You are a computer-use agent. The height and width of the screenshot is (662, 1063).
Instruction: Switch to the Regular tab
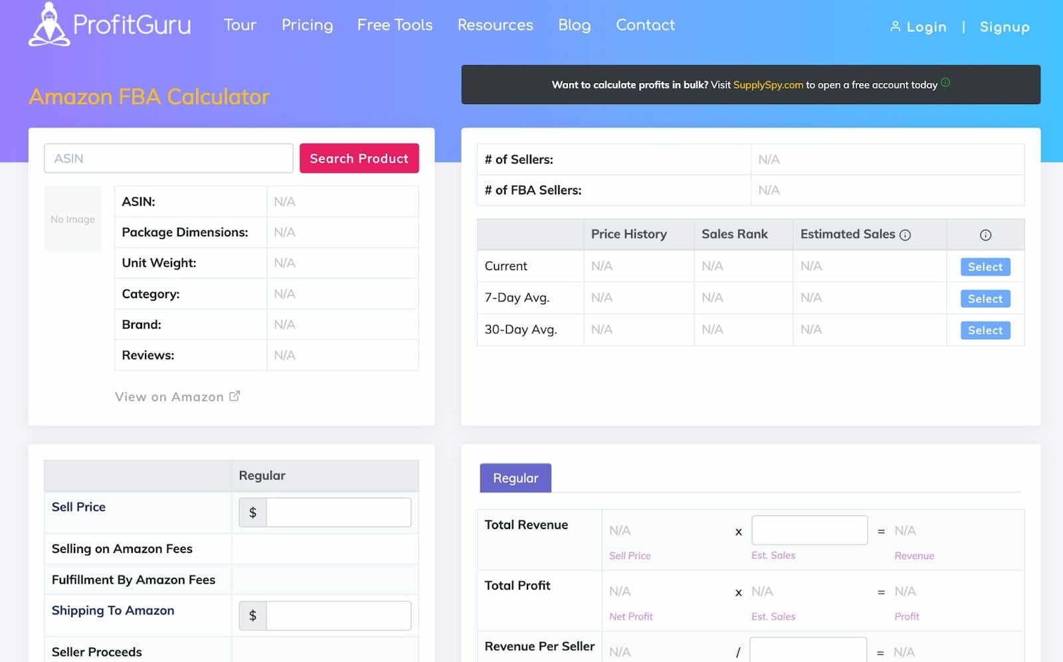pos(516,478)
